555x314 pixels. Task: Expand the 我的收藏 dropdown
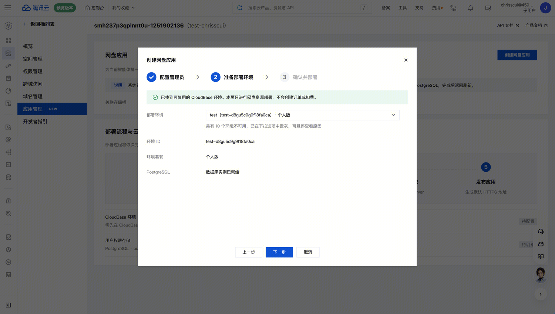[x=124, y=8]
